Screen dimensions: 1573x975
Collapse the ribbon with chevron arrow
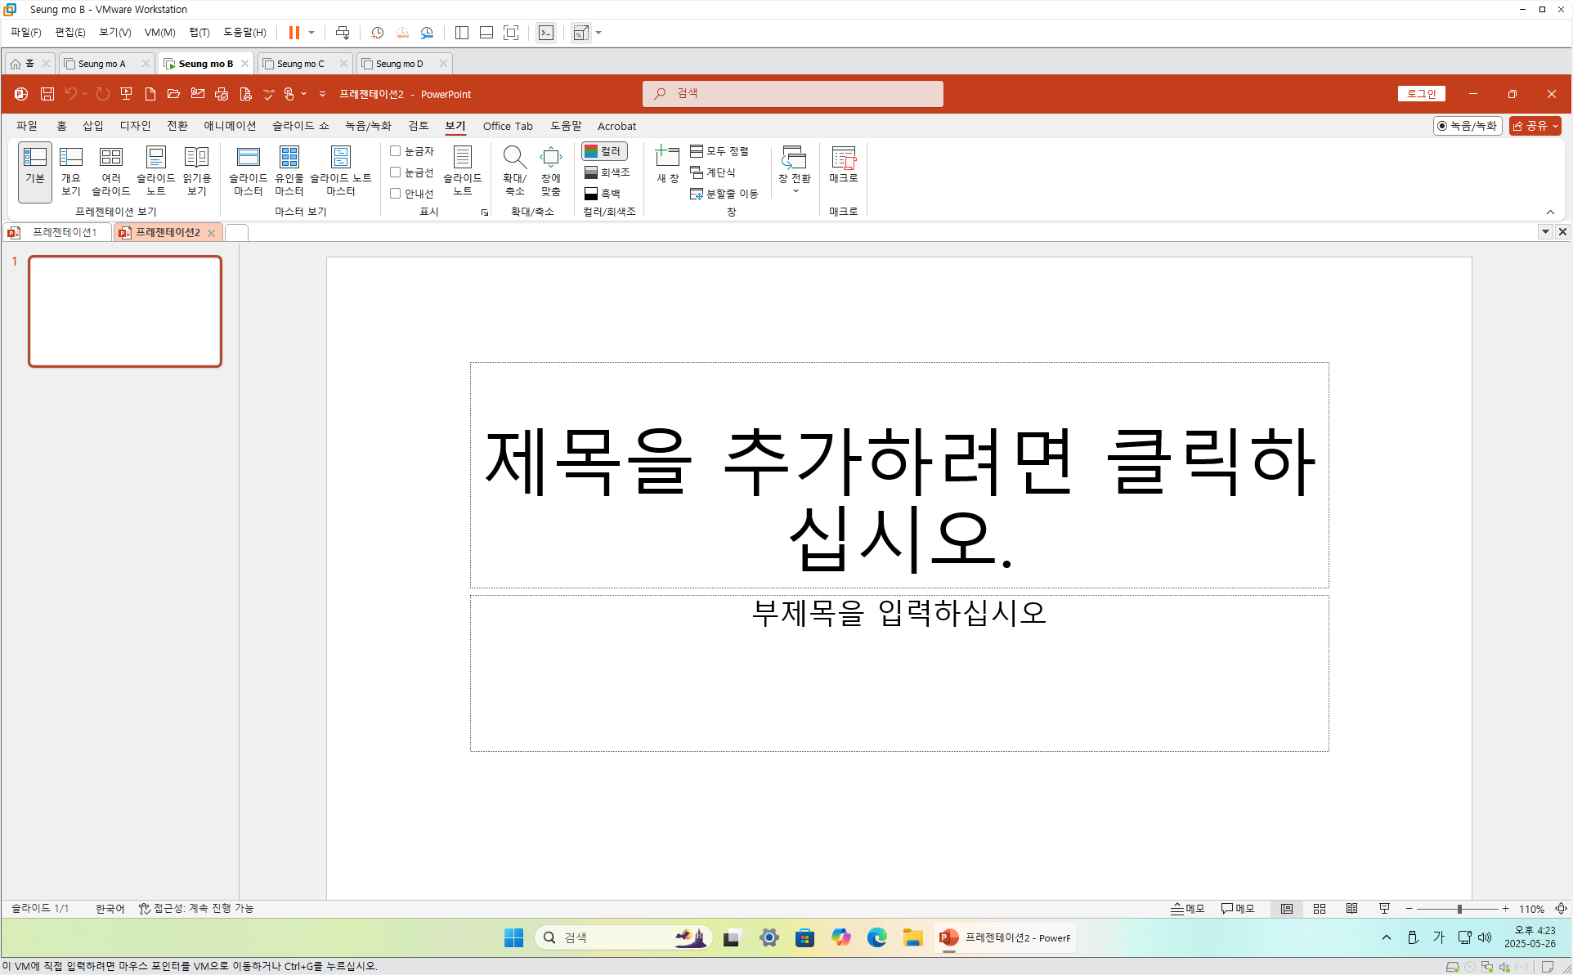[1550, 212]
